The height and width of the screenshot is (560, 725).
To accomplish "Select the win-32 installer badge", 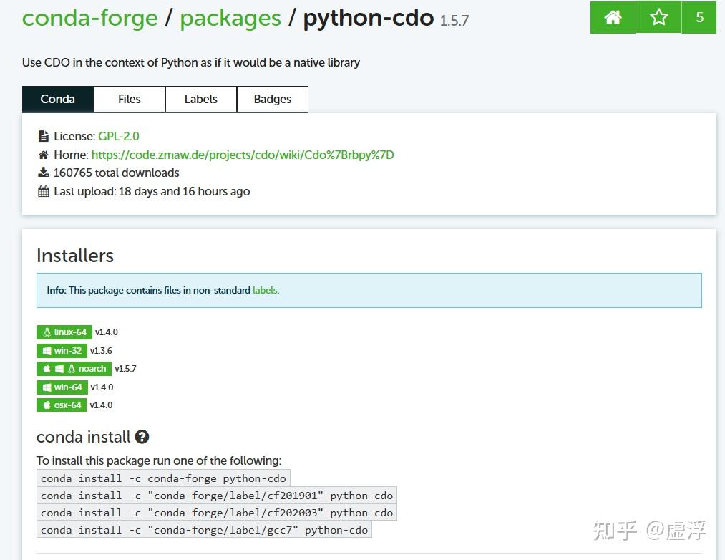I will [62, 350].
